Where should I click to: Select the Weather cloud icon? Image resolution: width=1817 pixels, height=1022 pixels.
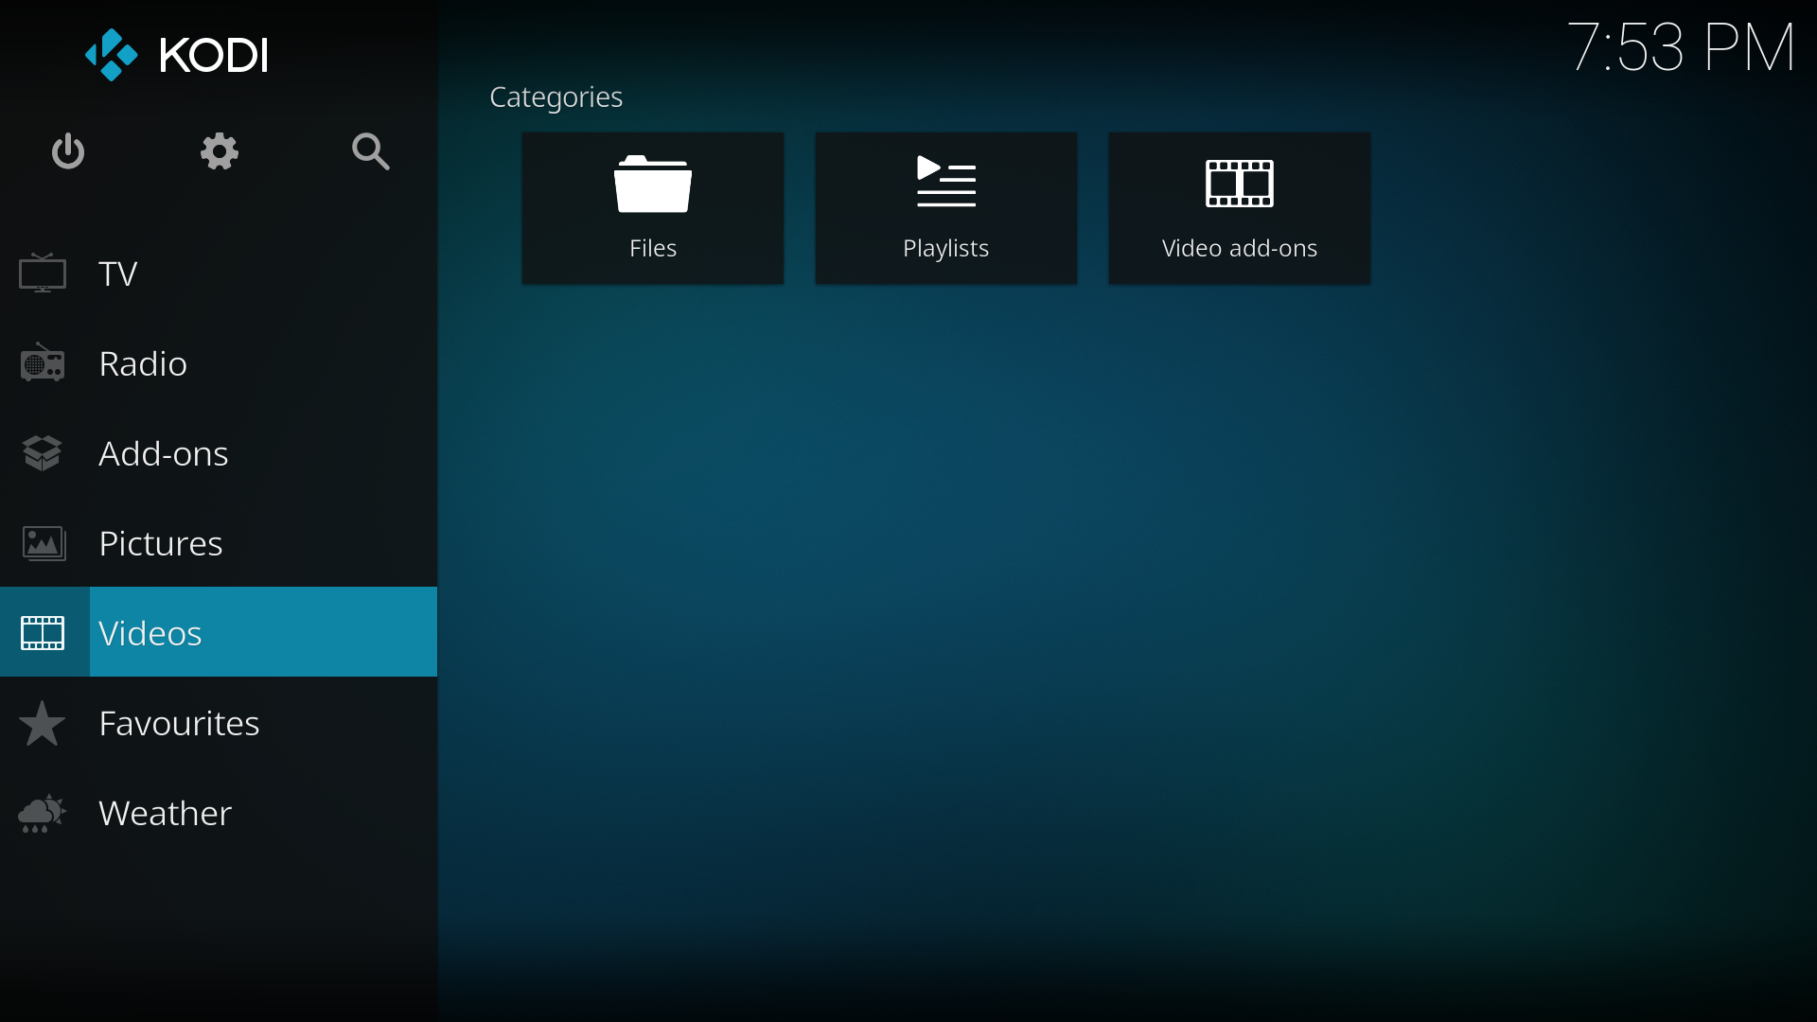pyautogui.click(x=40, y=813)
